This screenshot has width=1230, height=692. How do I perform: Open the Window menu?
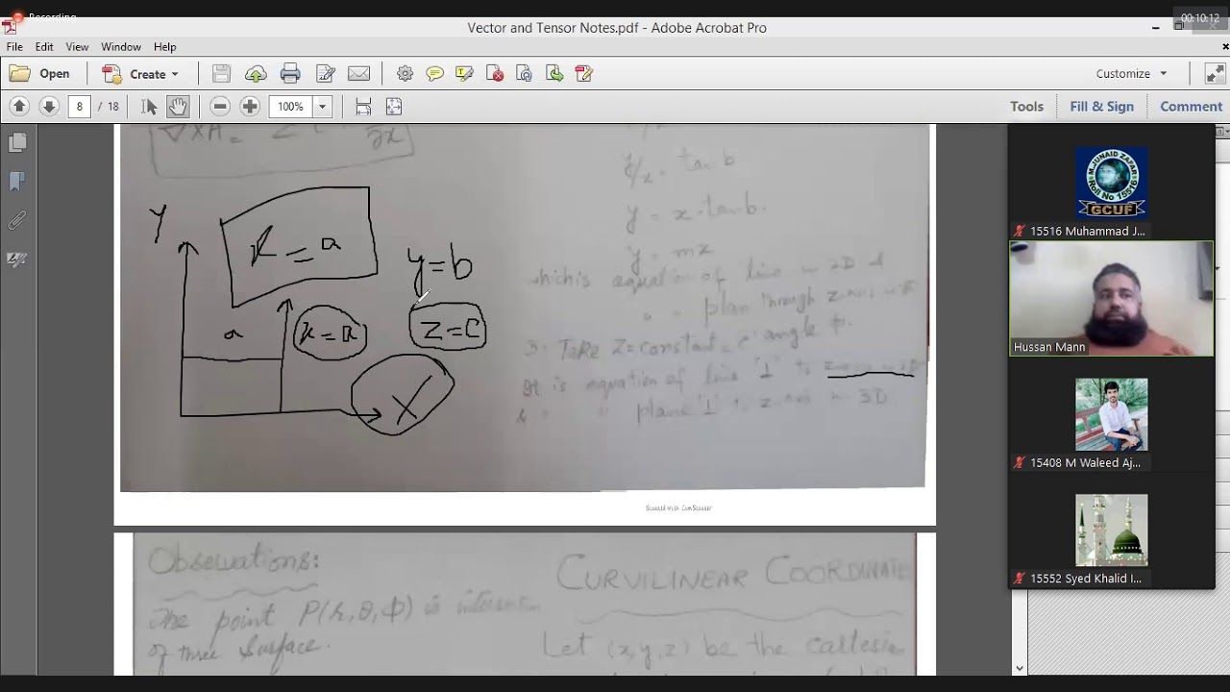[x=121, y=46]
